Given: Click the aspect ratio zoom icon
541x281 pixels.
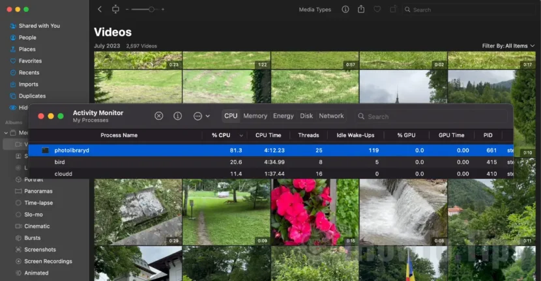Looking at the screenshot, I should coord(116,9).
